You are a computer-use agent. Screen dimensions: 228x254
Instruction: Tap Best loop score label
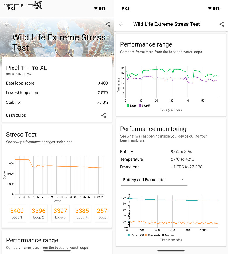(20, 83)
